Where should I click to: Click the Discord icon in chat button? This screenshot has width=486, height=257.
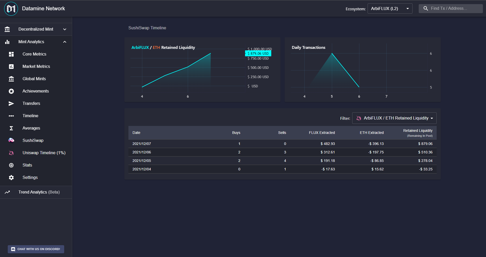point(13,249)
